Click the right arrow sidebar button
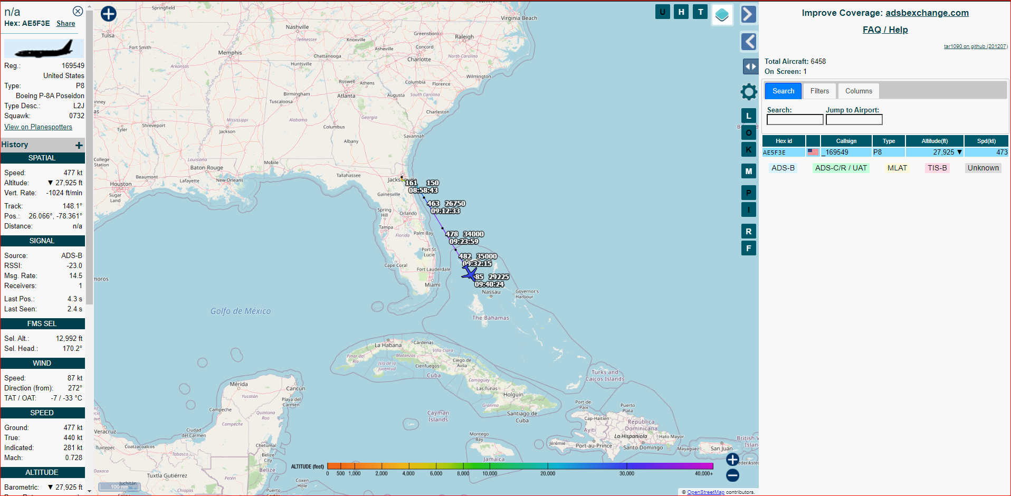Image resolution: width=1011 pixels, height=496 pixels. click(x=748, y=14)
